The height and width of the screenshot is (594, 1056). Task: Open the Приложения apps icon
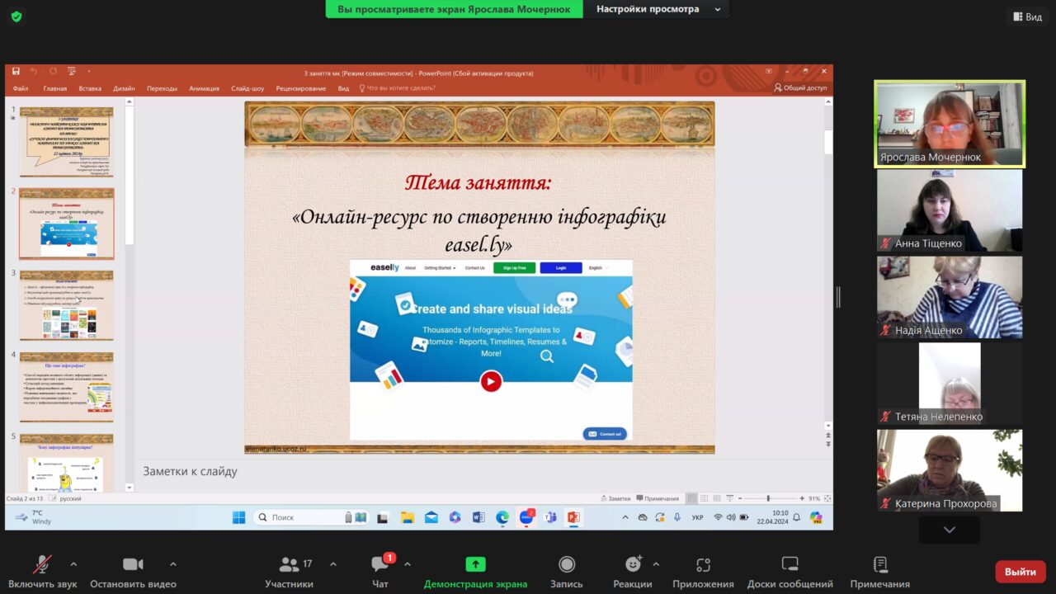(x=703, y=564)
